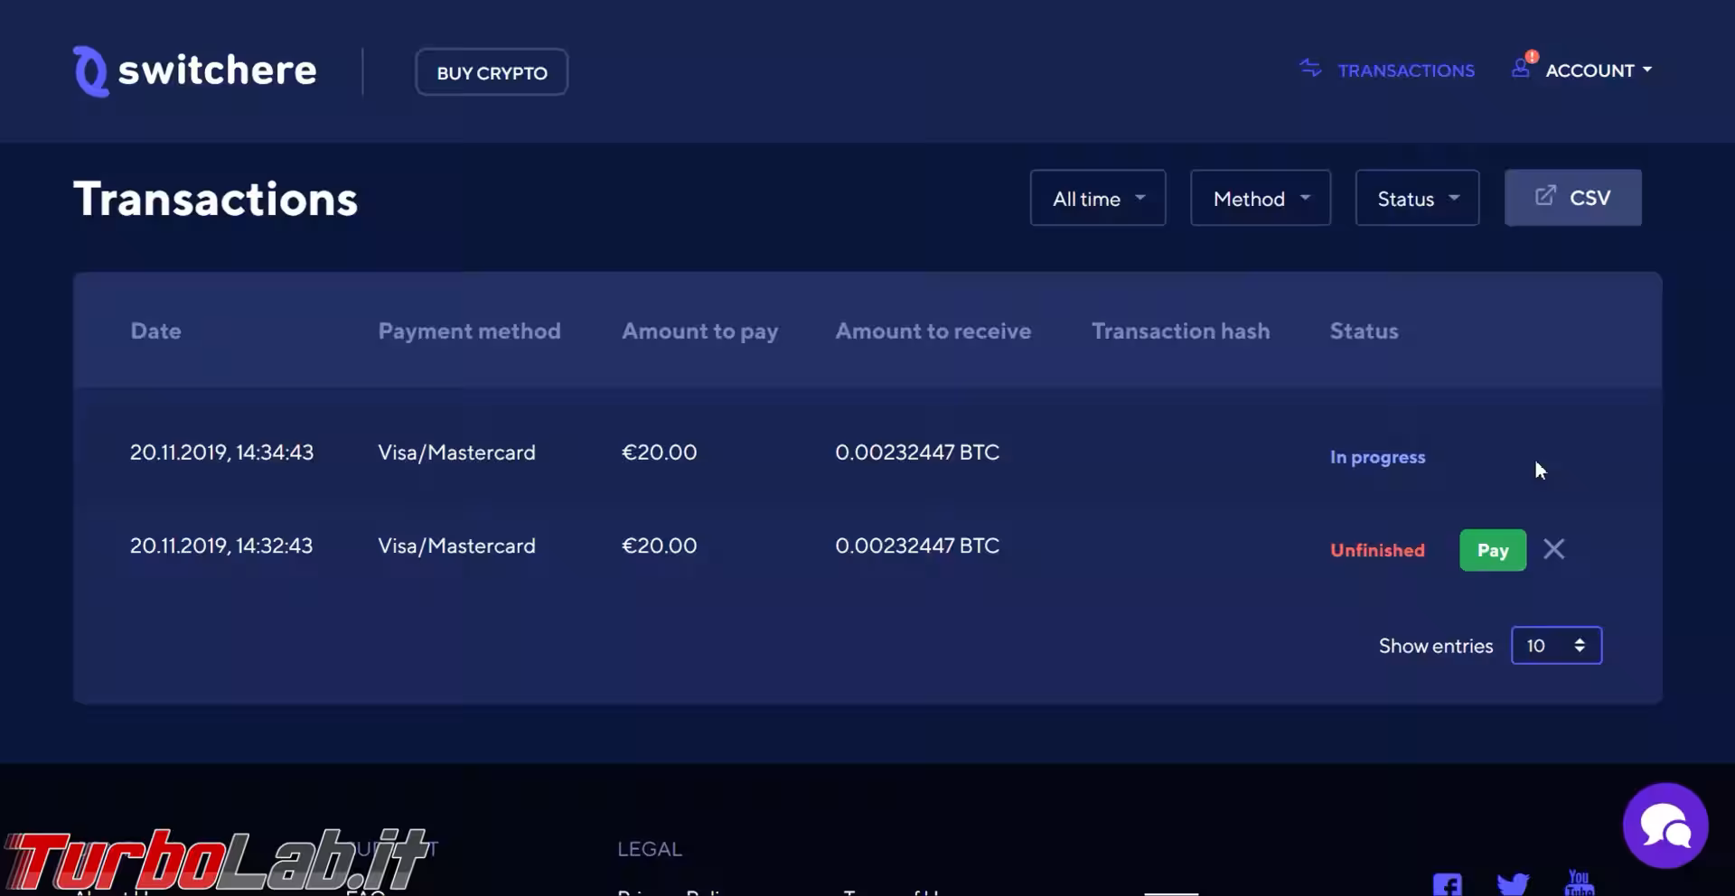
Task: Open the live chat bubble icon
Action: coord(1665,824)
